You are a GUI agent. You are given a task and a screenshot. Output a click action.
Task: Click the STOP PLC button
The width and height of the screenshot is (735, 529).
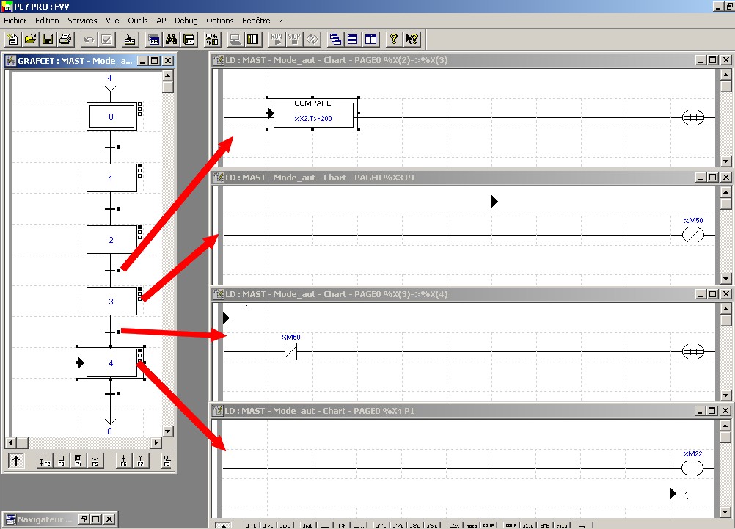point(294,40)
